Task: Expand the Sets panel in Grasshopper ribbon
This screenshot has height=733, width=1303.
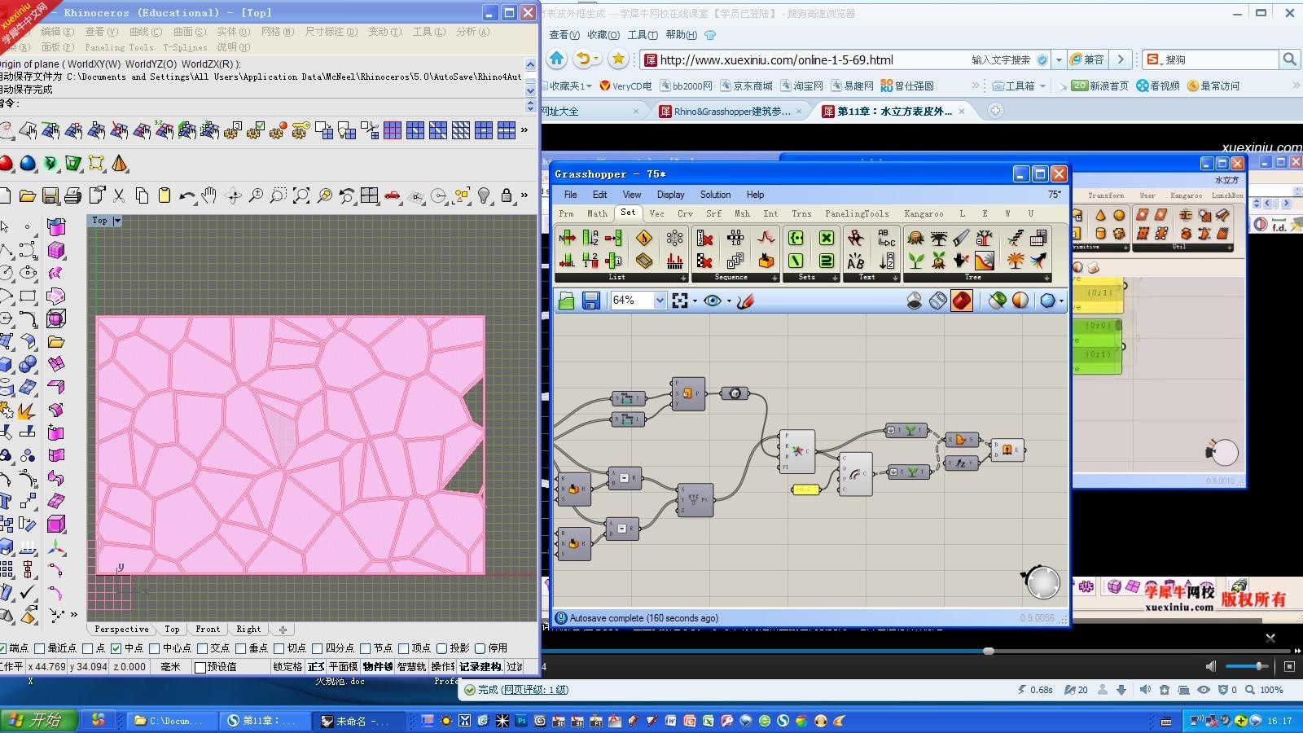Action: pyautogui.click(x=835, y=278)
